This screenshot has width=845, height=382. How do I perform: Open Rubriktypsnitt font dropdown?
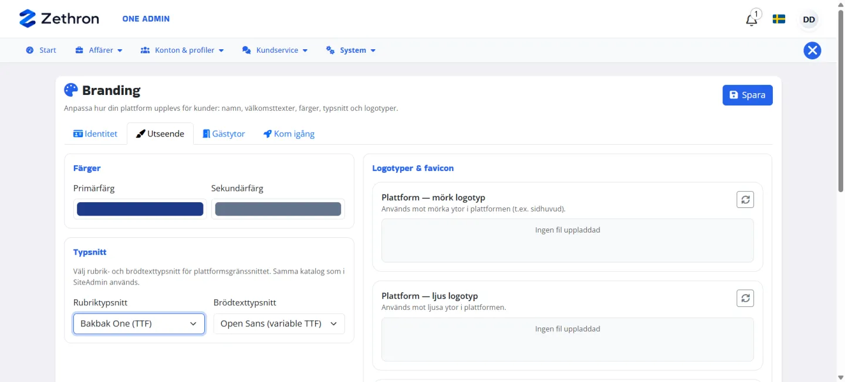coord(139,323)
